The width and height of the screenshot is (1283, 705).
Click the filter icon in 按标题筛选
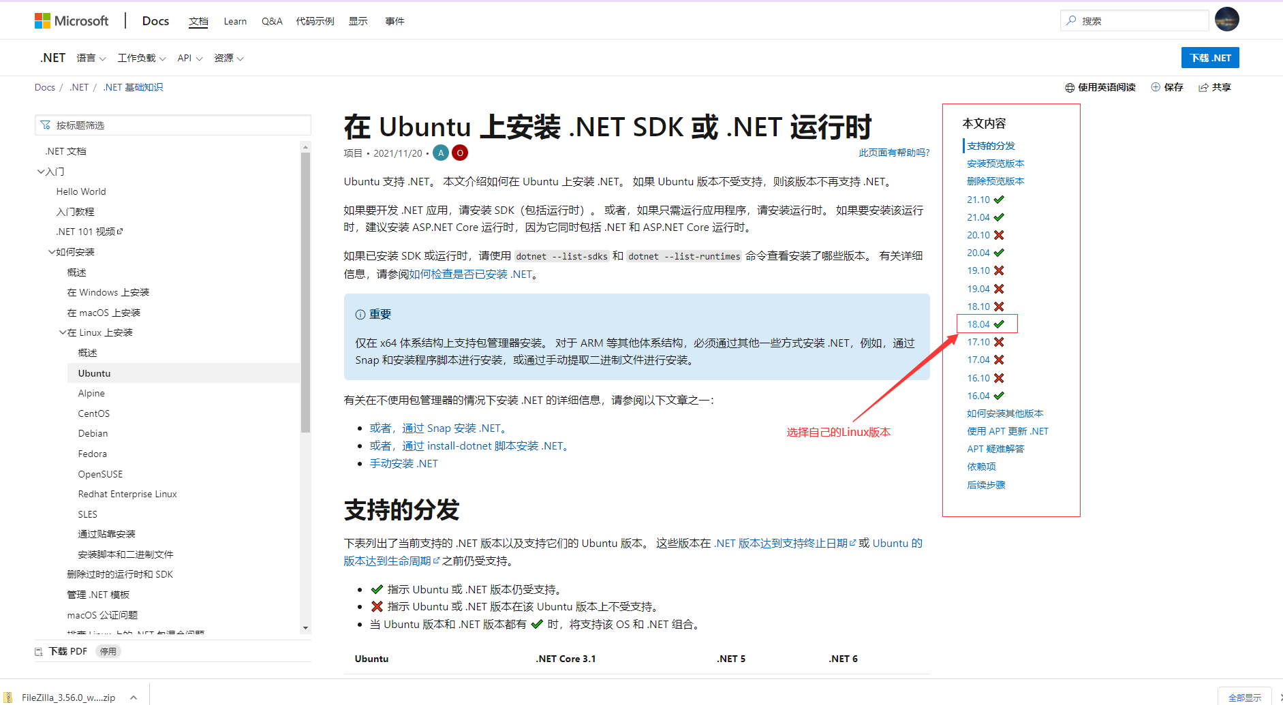coord(46,125)
